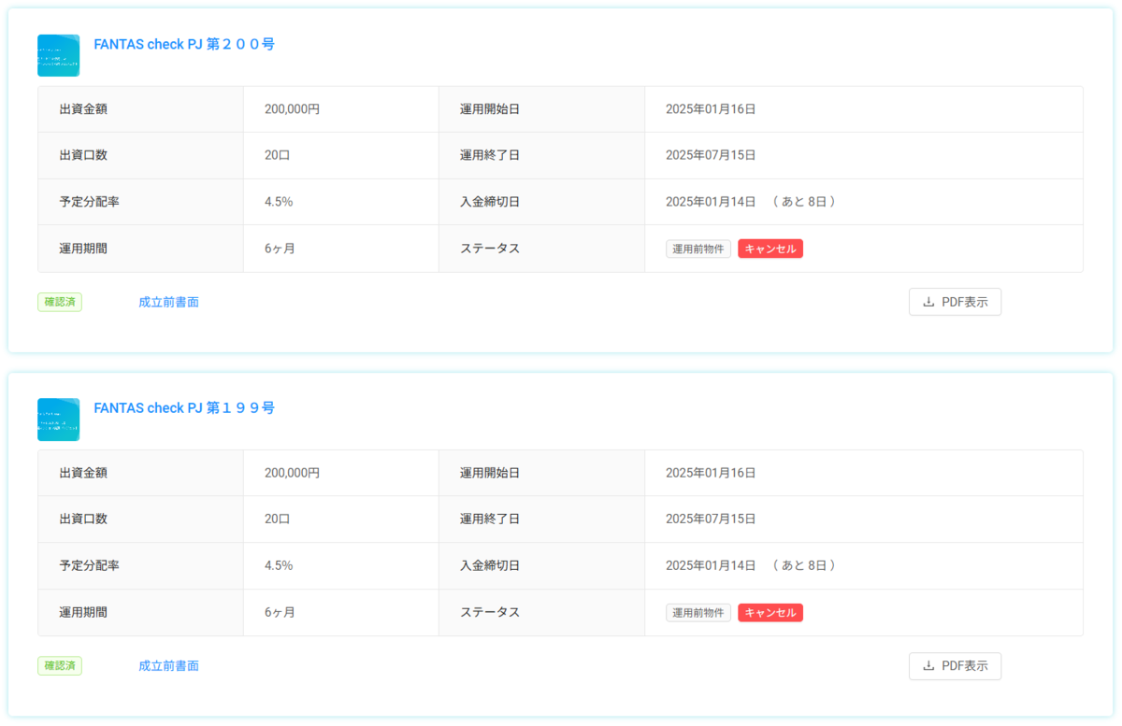Select 2025年01月16日 start date in project 第１９９号
This screenshot has width=1122, height=726.
point(711,474)
